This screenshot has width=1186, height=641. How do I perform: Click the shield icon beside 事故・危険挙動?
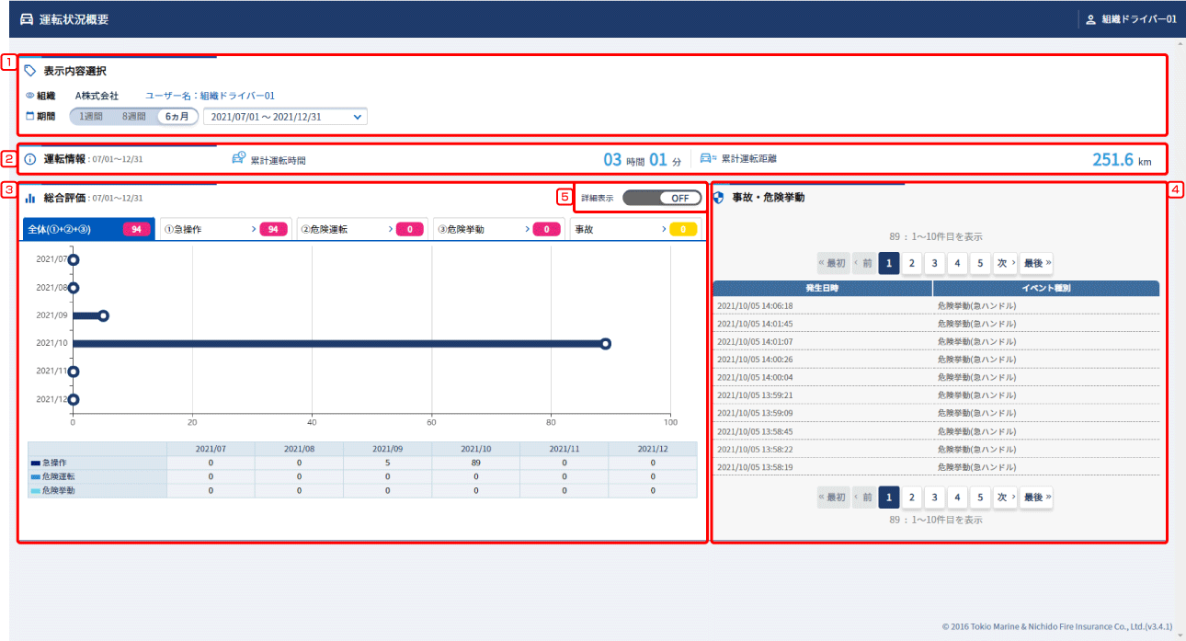point(719,197)
